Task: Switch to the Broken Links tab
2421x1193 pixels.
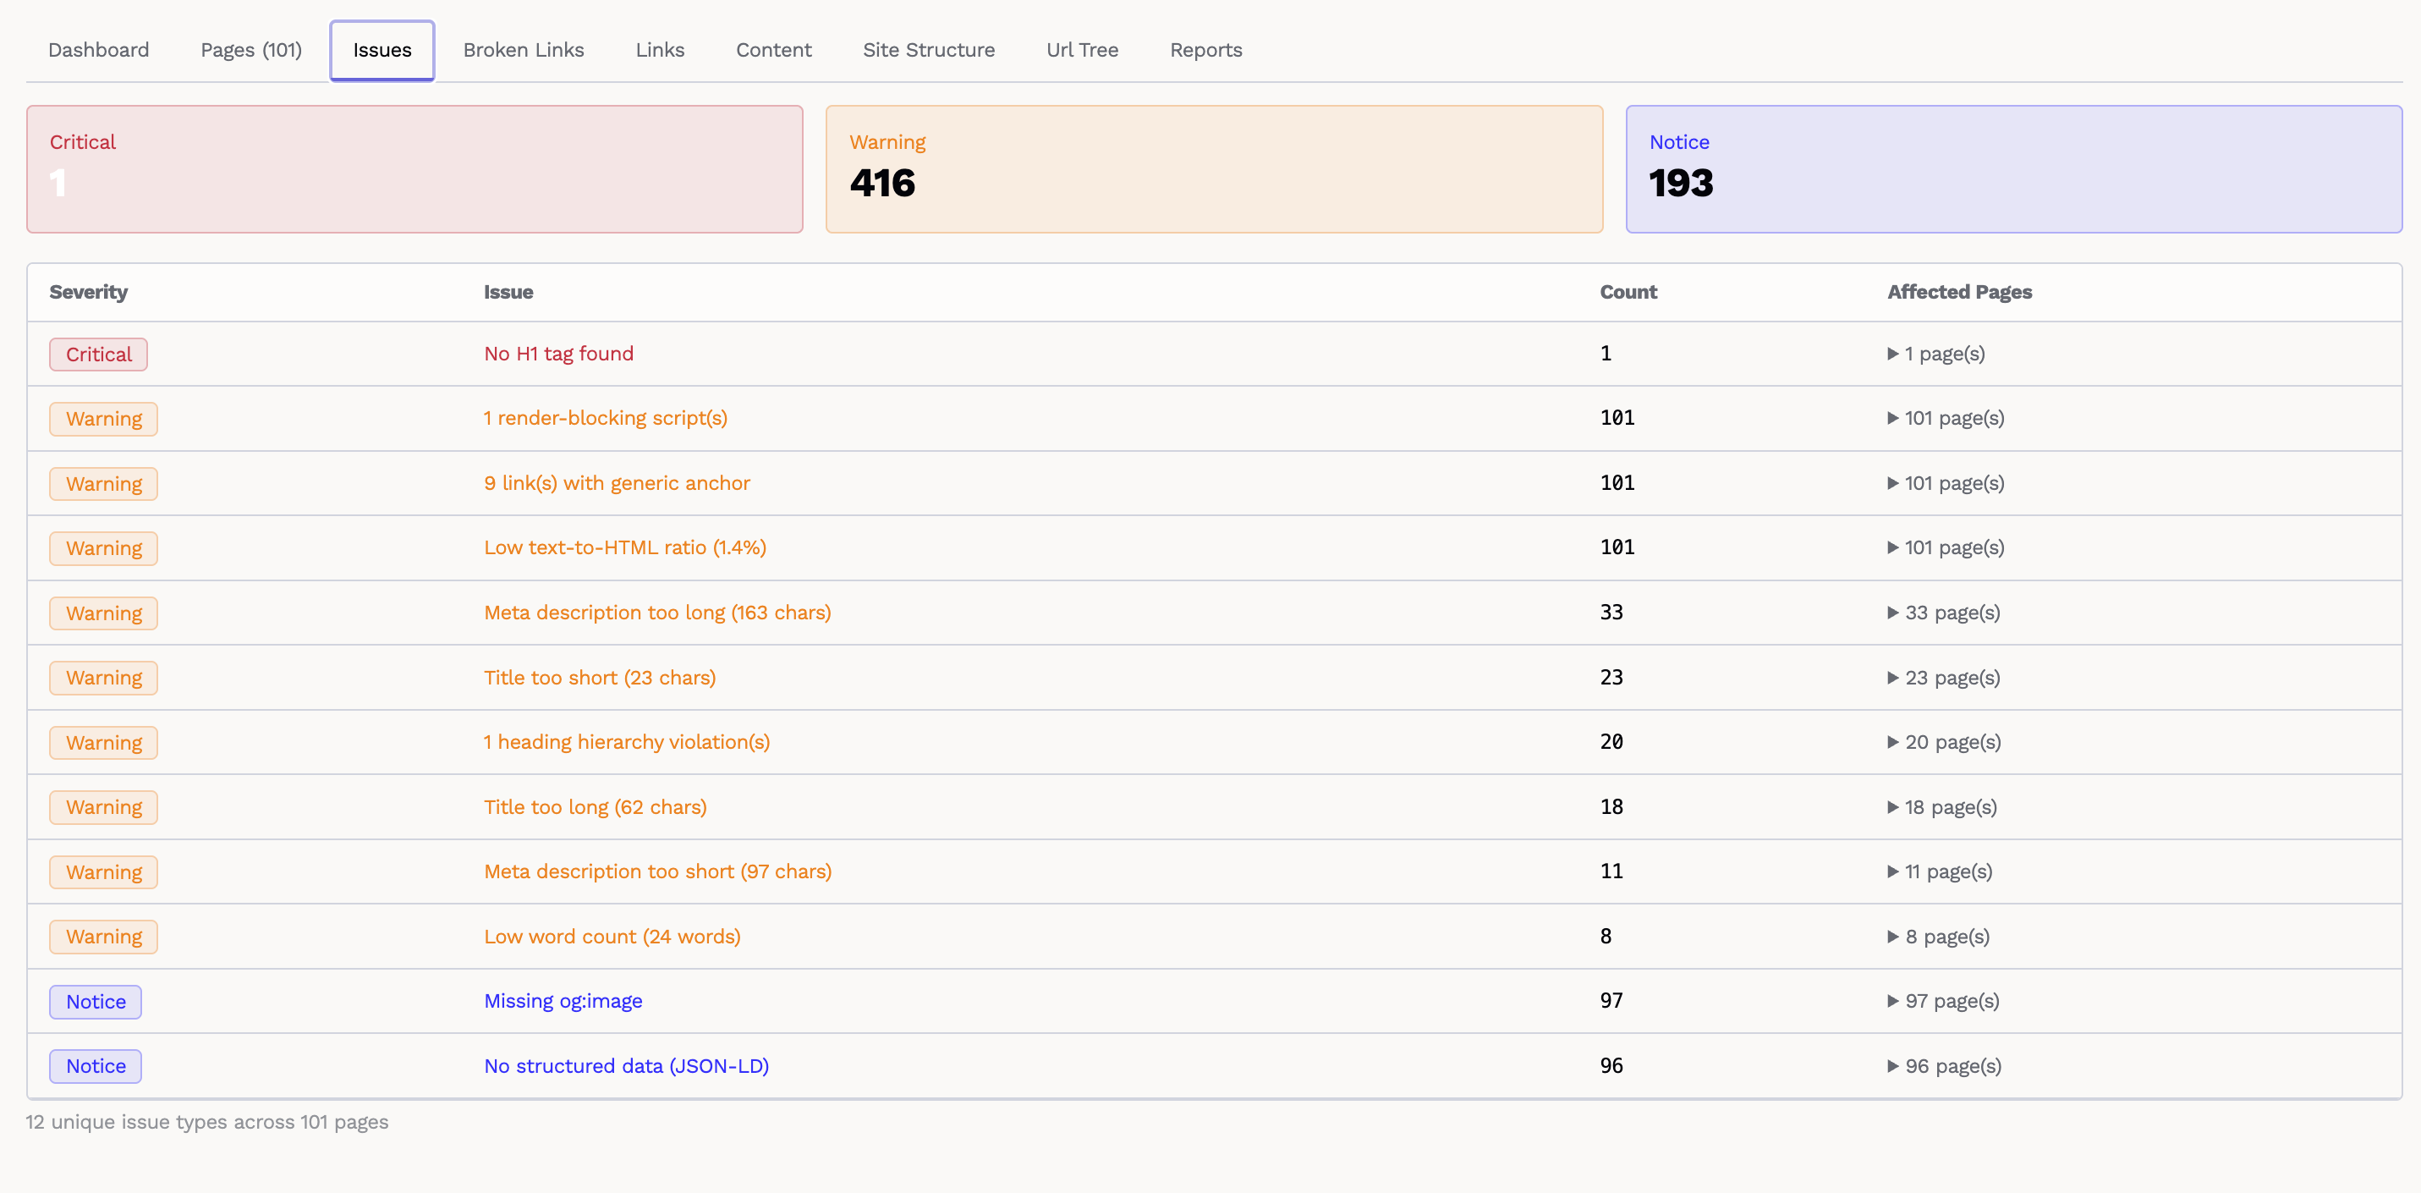Action: point(524,50)
